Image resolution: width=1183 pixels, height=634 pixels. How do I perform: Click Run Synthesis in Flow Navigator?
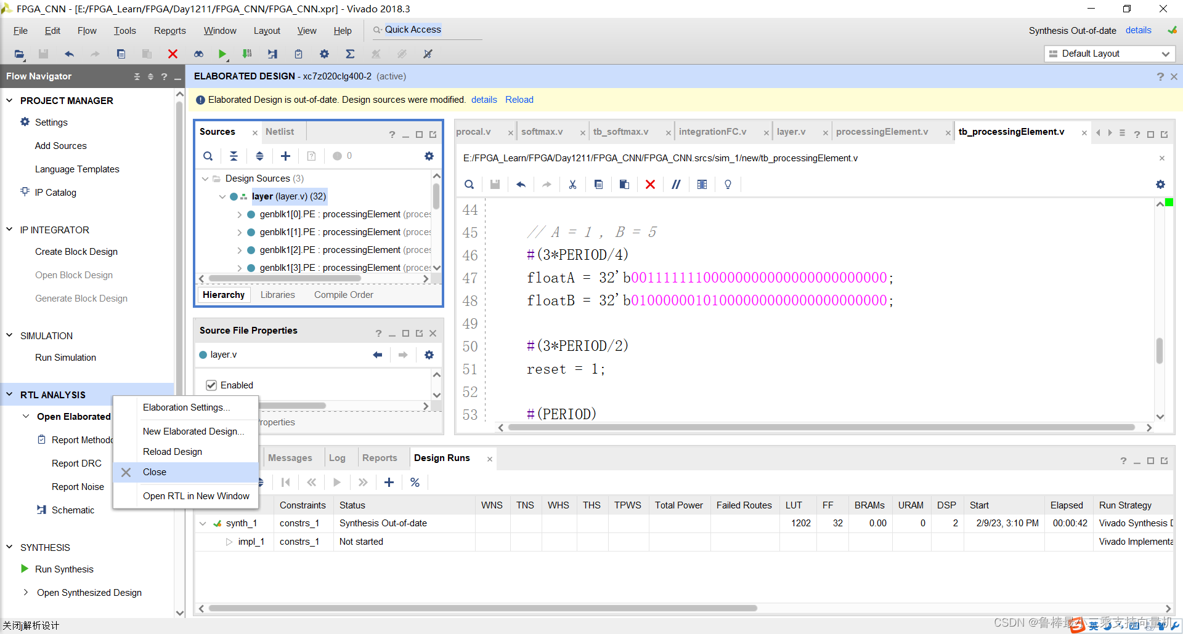point(64,569)
